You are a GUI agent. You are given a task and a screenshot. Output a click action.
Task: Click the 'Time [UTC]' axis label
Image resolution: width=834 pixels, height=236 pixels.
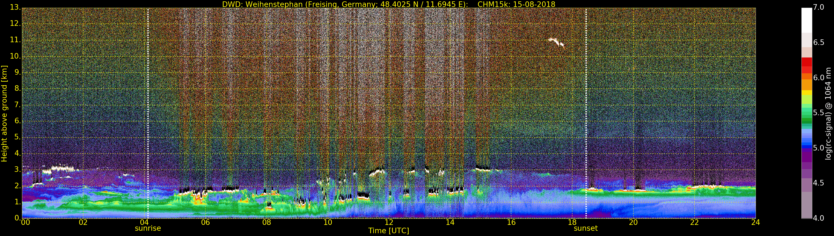pos(389,231)
